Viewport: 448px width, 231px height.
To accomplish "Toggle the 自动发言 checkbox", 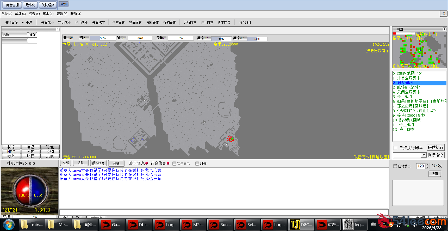I will [x=395, y=166].
